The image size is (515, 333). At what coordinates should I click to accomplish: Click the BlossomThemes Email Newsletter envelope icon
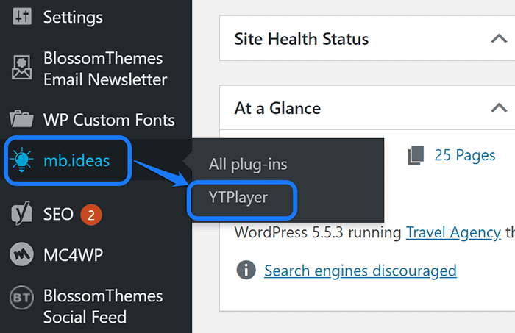pos(20,68)
